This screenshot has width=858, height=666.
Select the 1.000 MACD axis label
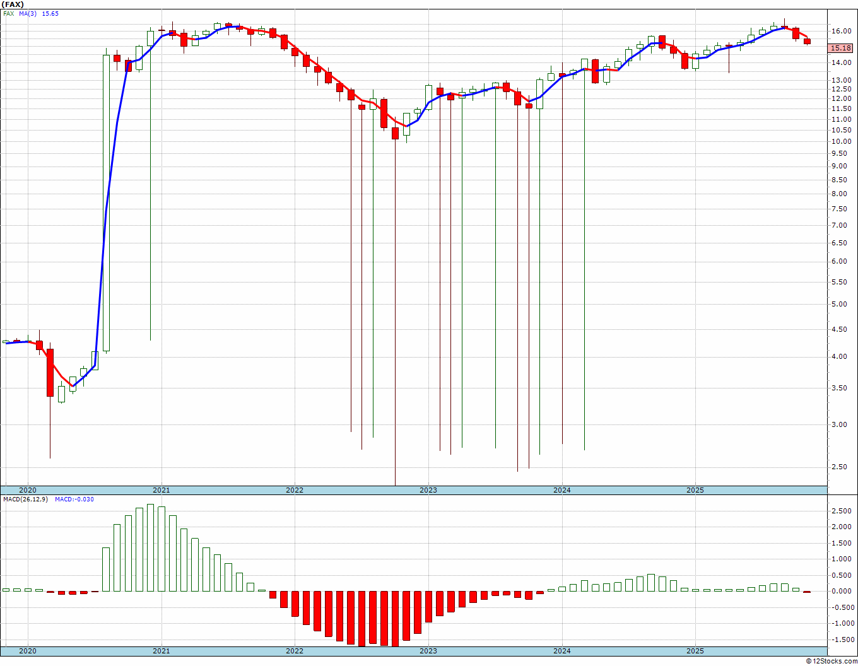[842, 559]
